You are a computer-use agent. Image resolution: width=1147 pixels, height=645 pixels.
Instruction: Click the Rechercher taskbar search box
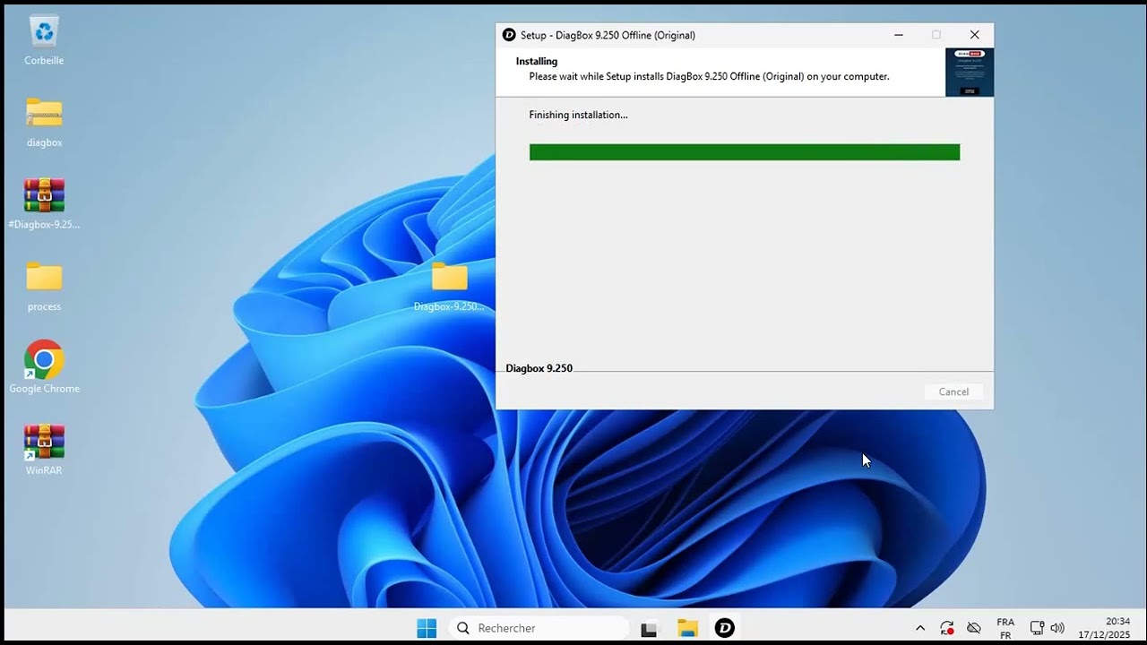point(539,628)
